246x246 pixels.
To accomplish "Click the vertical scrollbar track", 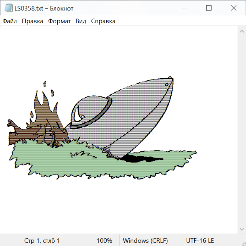I will (x=242, y=130).
